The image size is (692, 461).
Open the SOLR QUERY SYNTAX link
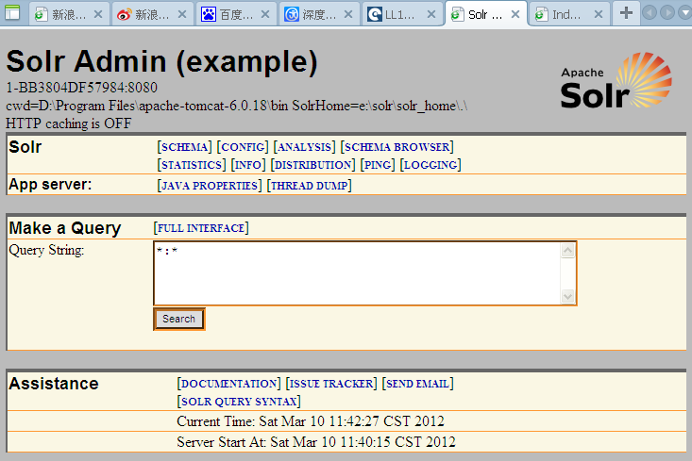[239, 402]
